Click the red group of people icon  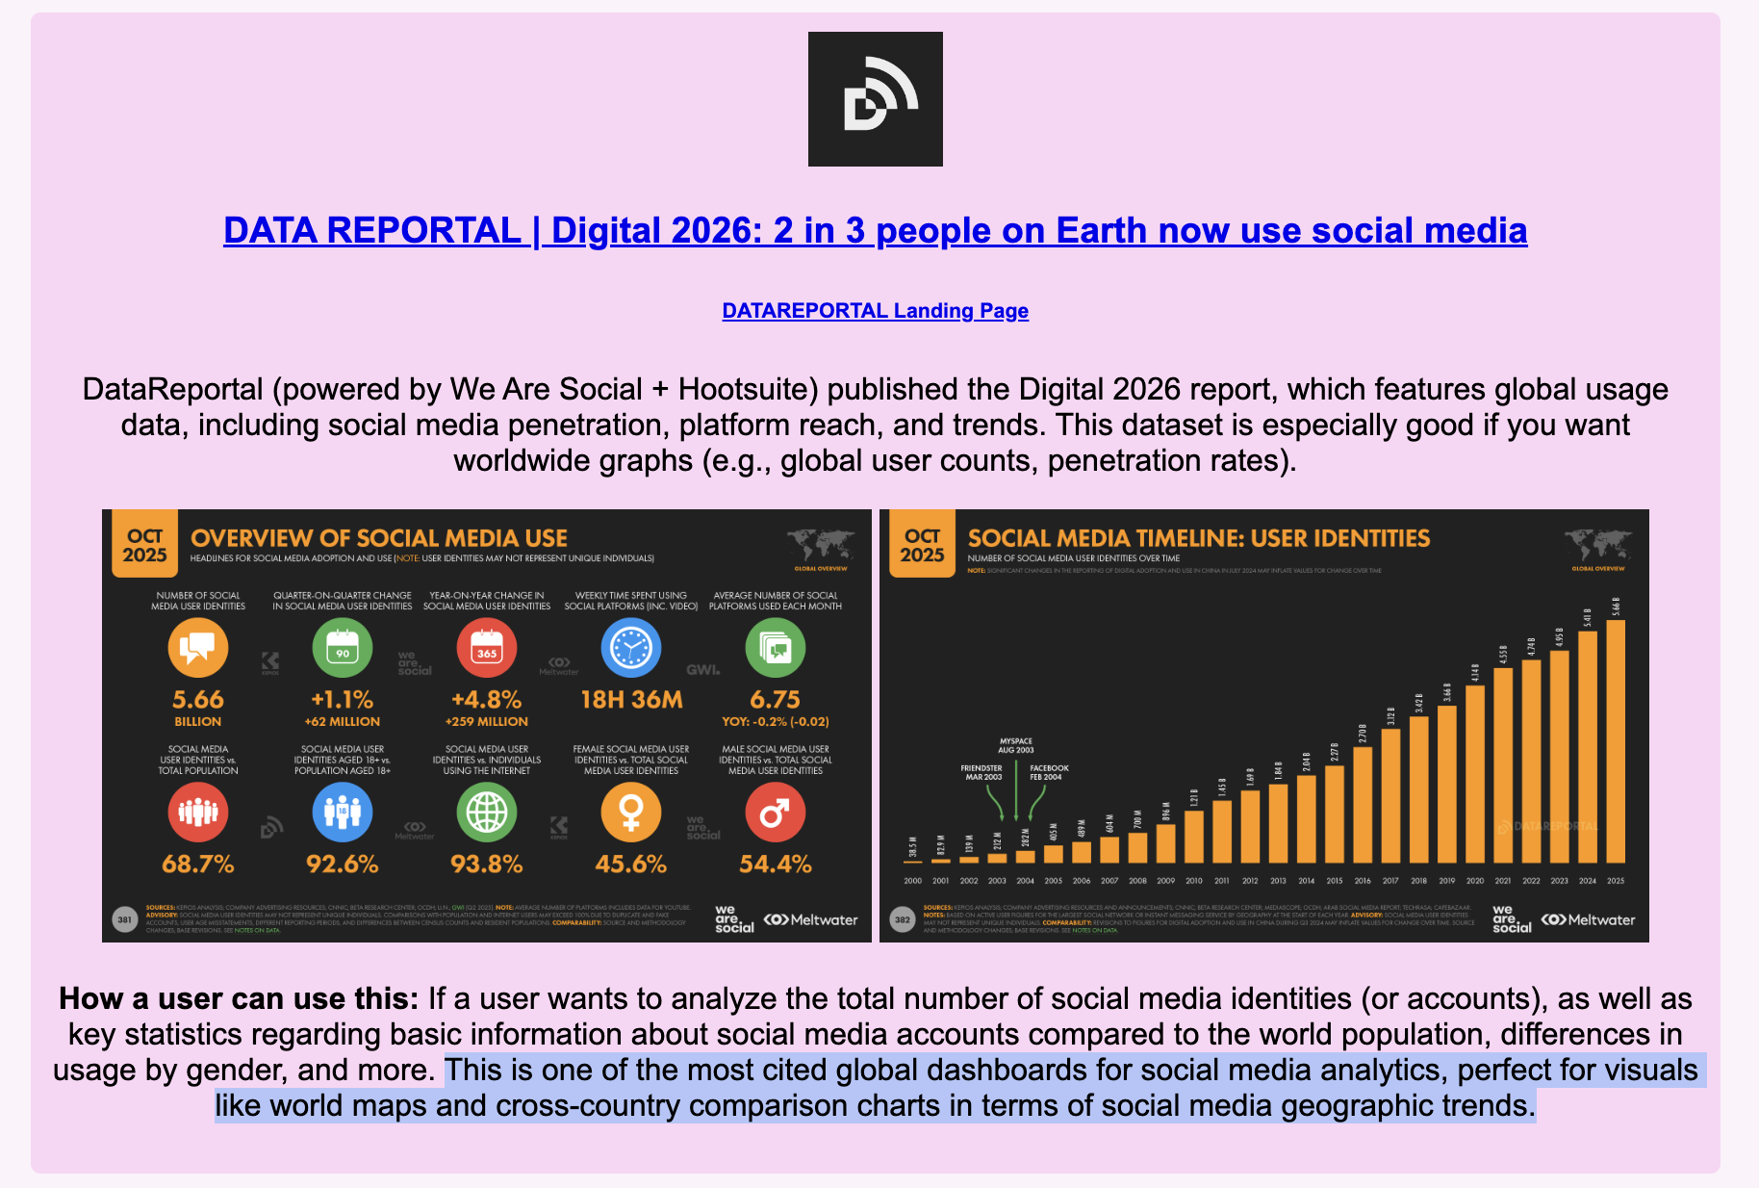198,813
